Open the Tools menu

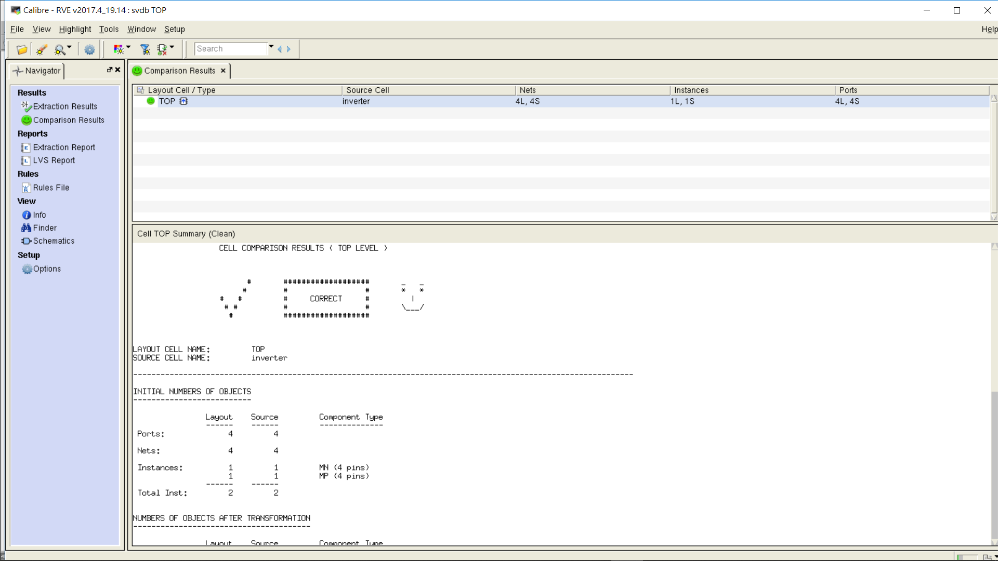pyautogui.click(x=109, y=30)
